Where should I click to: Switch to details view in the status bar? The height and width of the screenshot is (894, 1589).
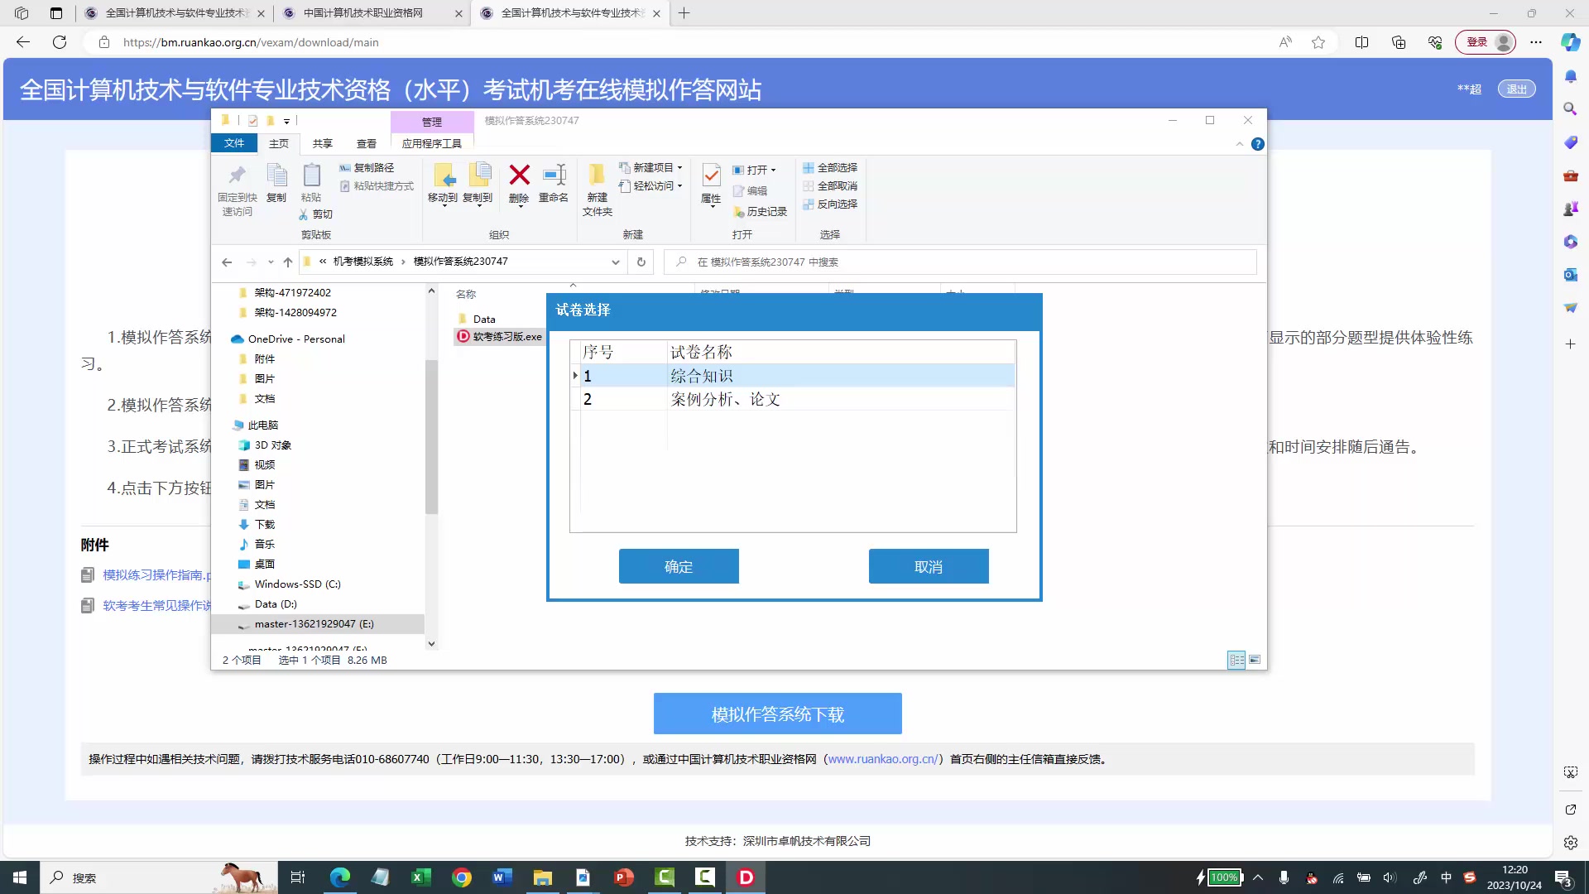coord(1237,660)
